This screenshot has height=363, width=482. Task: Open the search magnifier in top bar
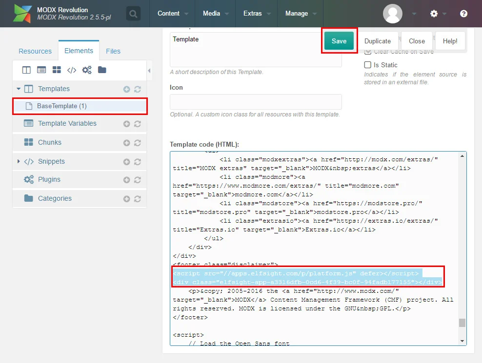pyautogui.click(x=133, y=14)
